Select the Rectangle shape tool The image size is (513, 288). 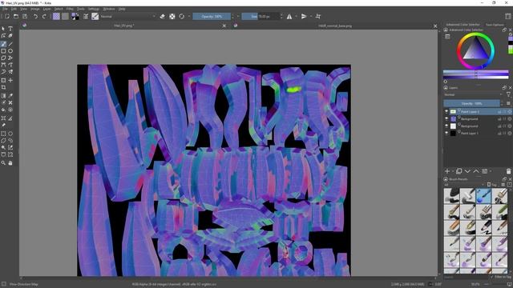3,51
